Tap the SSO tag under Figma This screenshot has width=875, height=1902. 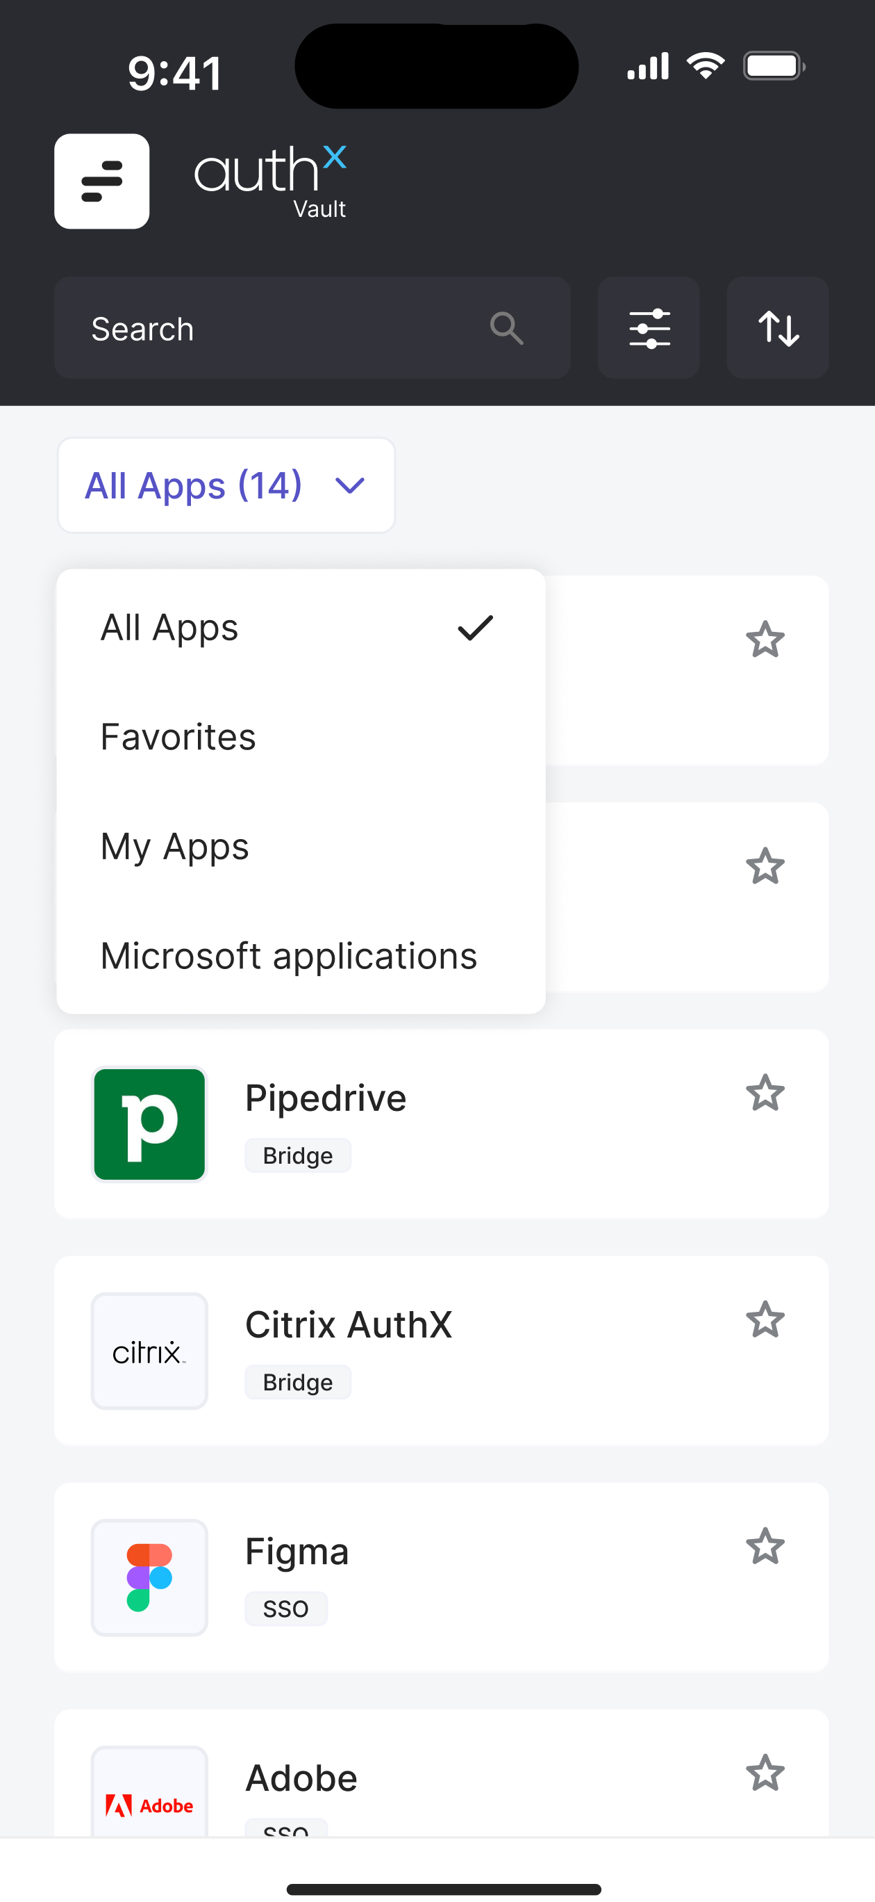(x=286, y=1609)
